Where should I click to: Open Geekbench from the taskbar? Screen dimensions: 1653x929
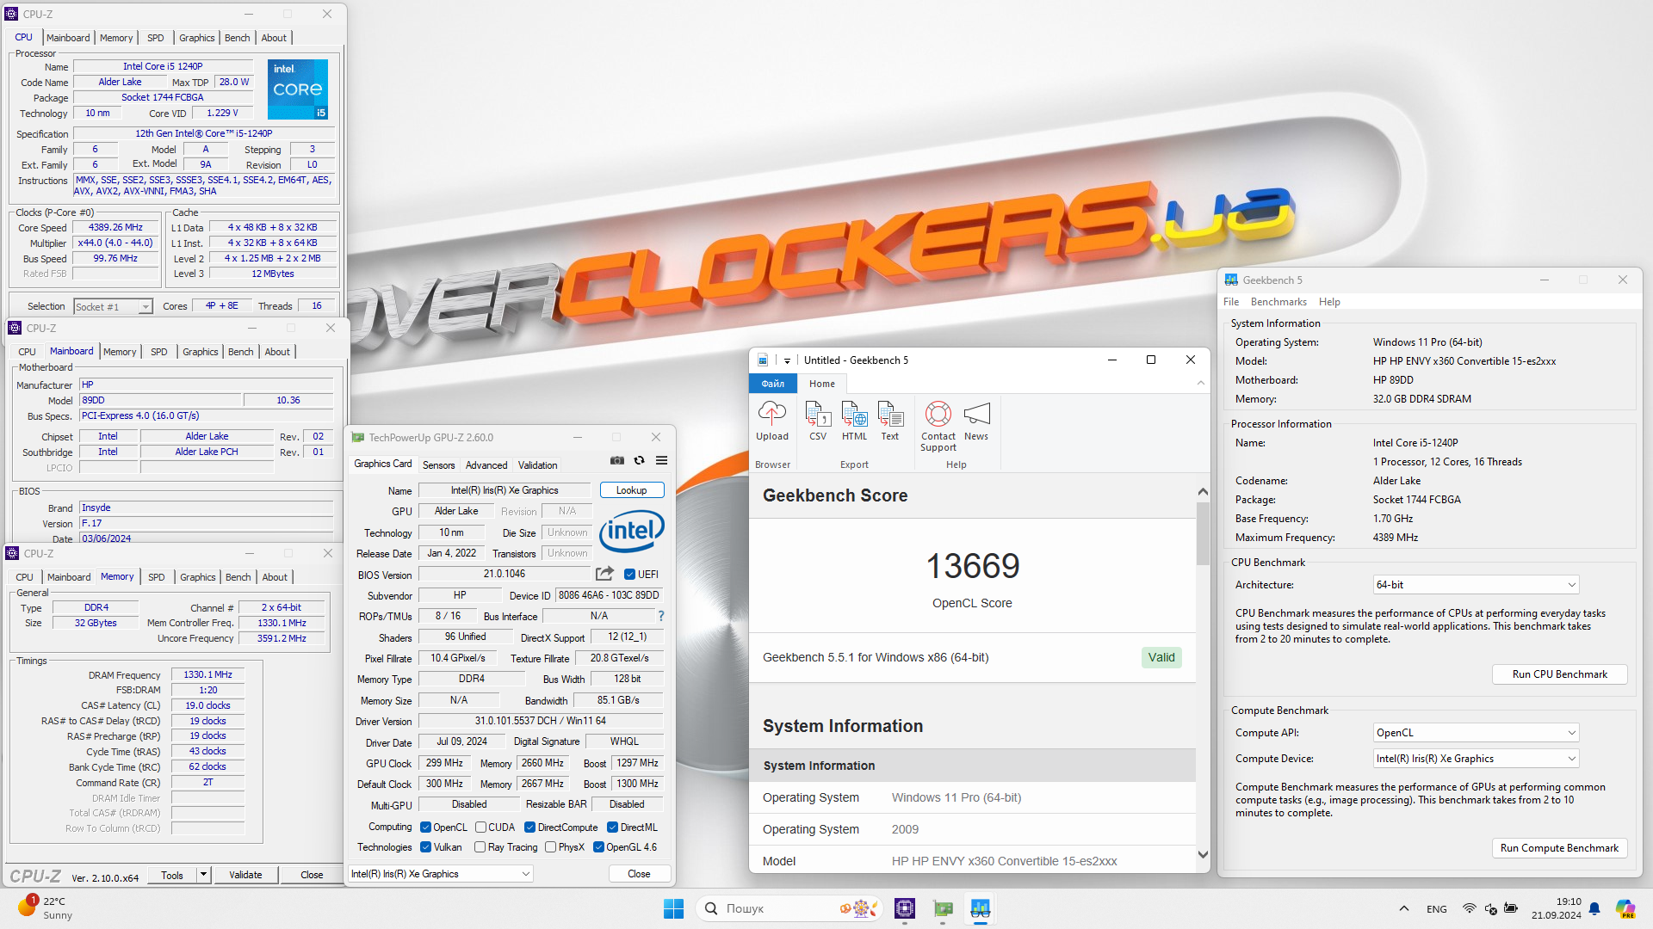[981, 908]
